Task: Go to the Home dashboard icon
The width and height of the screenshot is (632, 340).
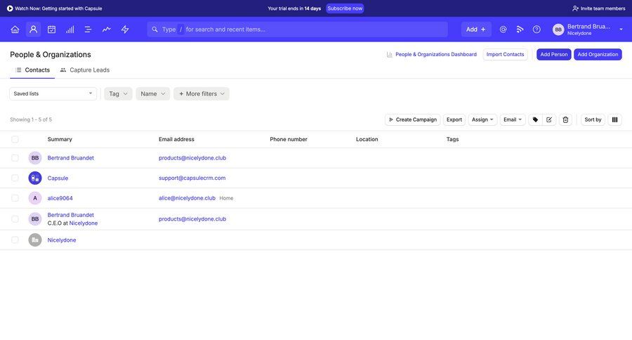Action: click(15, 30)
